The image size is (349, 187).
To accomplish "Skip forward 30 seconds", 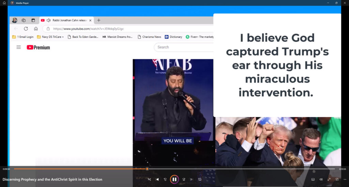I will point(184,180).
